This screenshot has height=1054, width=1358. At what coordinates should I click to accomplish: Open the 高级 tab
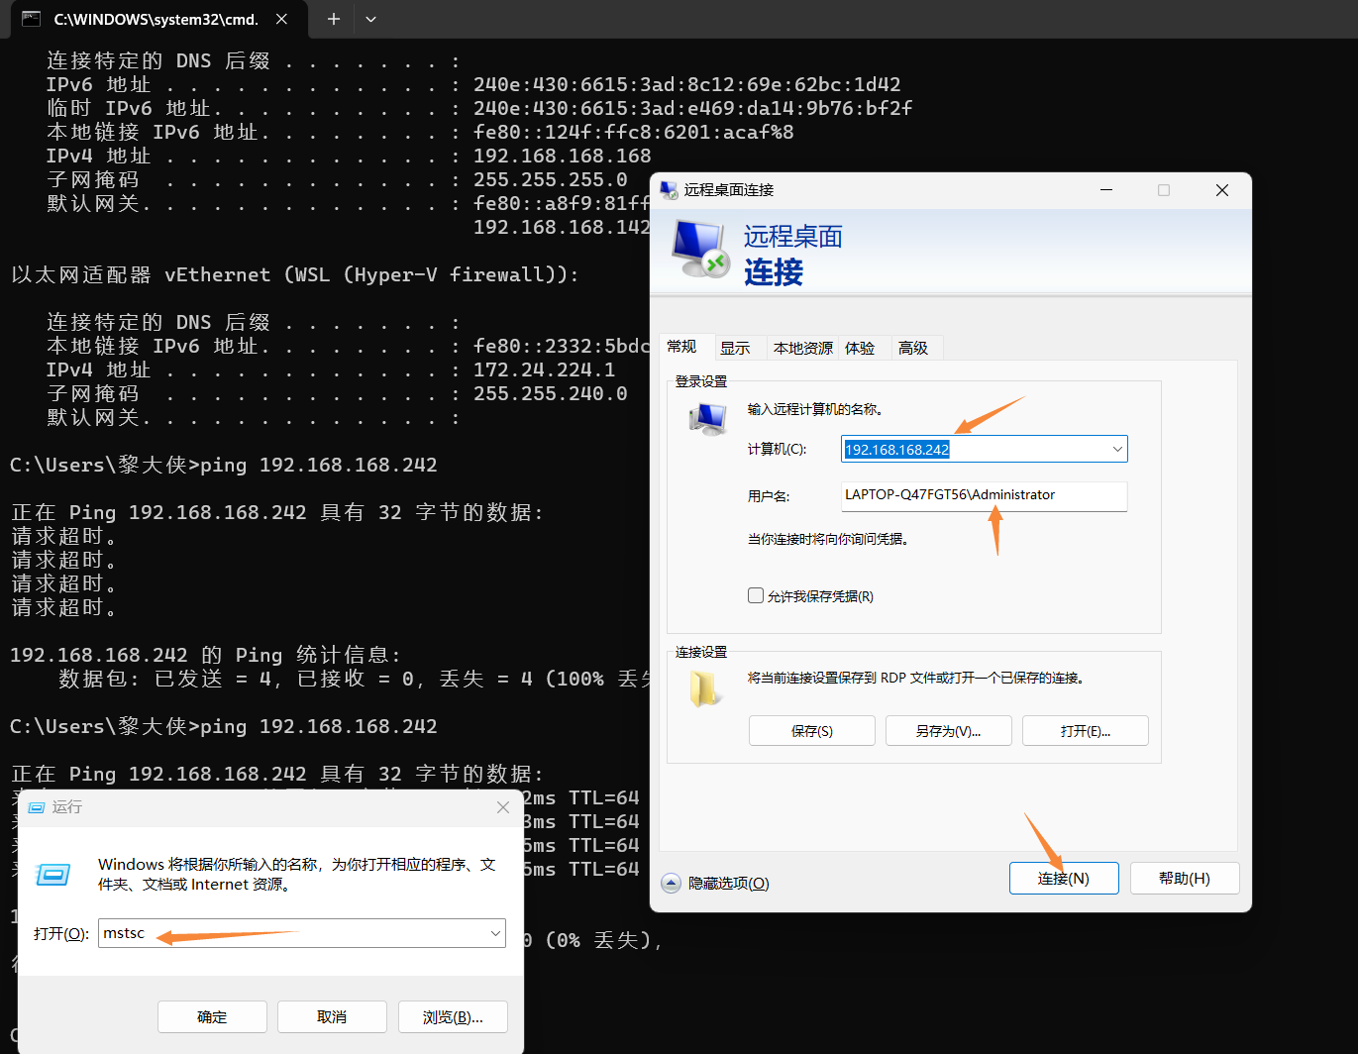(913, 348)
